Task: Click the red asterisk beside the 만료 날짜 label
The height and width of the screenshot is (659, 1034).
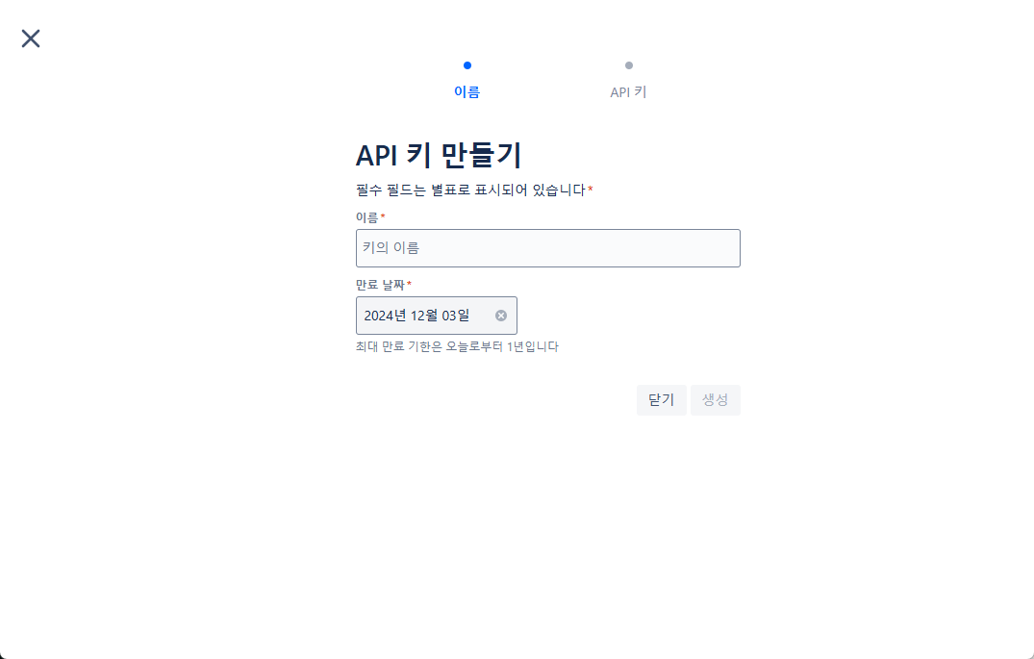Action: click(x=409, y=284)
